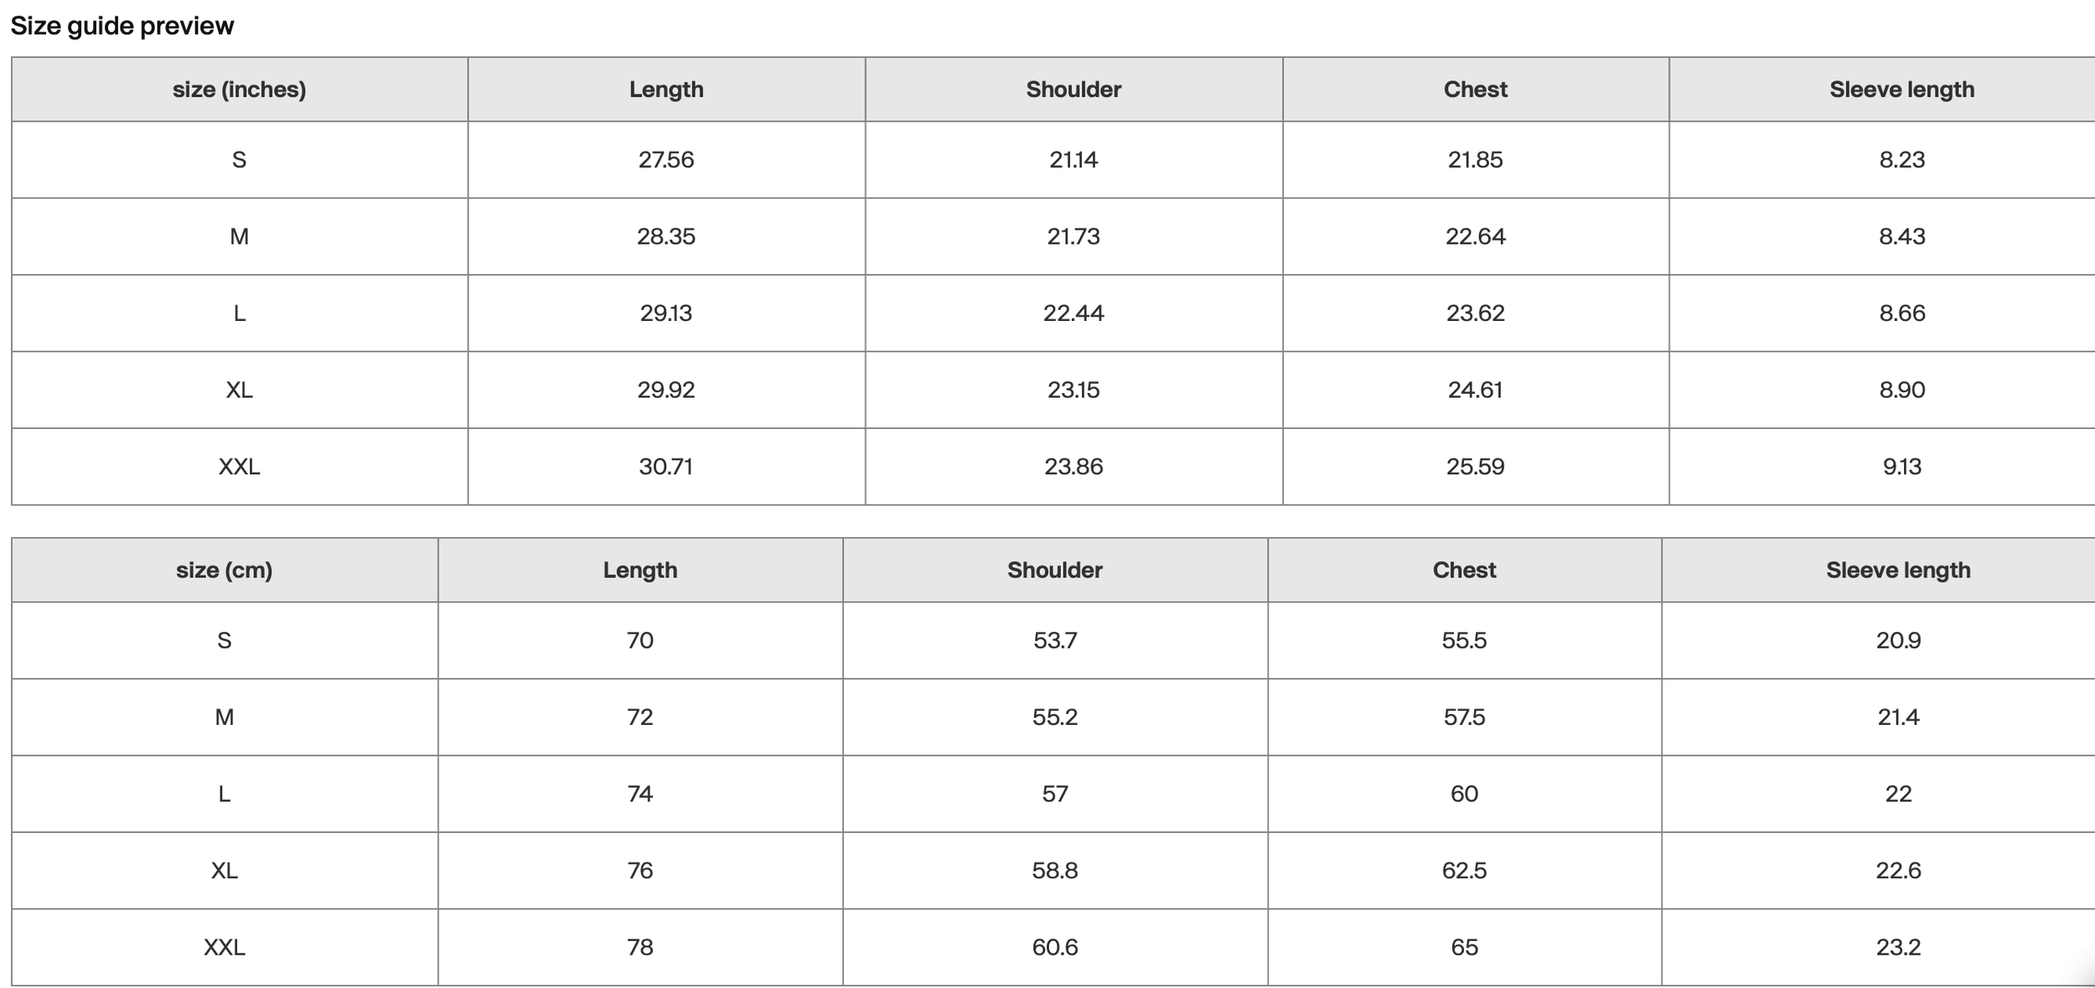Click the Shoulder header in inches table
Screen dimensions: 2095x988
pyautogui.click(x=1073, y=90)
